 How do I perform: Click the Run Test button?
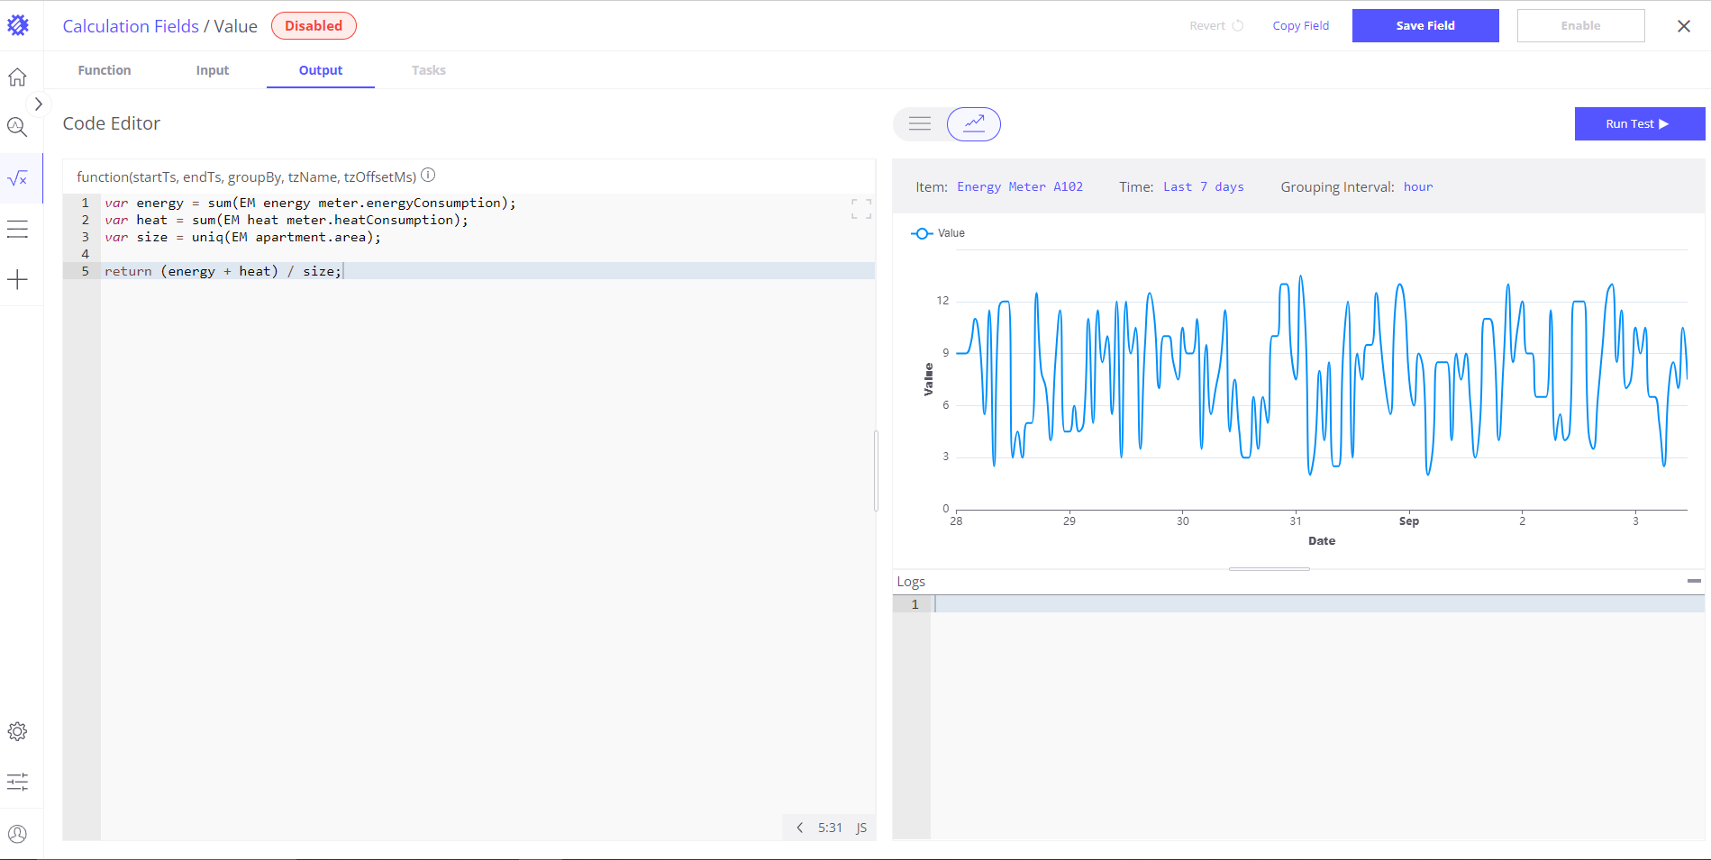tap(1639, 124)
